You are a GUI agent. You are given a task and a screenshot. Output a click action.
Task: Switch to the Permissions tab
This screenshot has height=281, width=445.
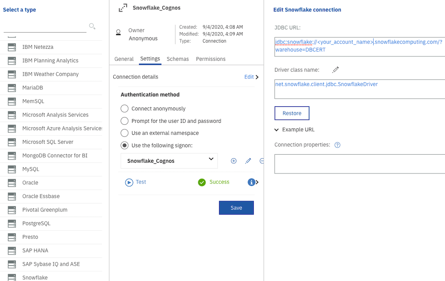coord(211,59)
